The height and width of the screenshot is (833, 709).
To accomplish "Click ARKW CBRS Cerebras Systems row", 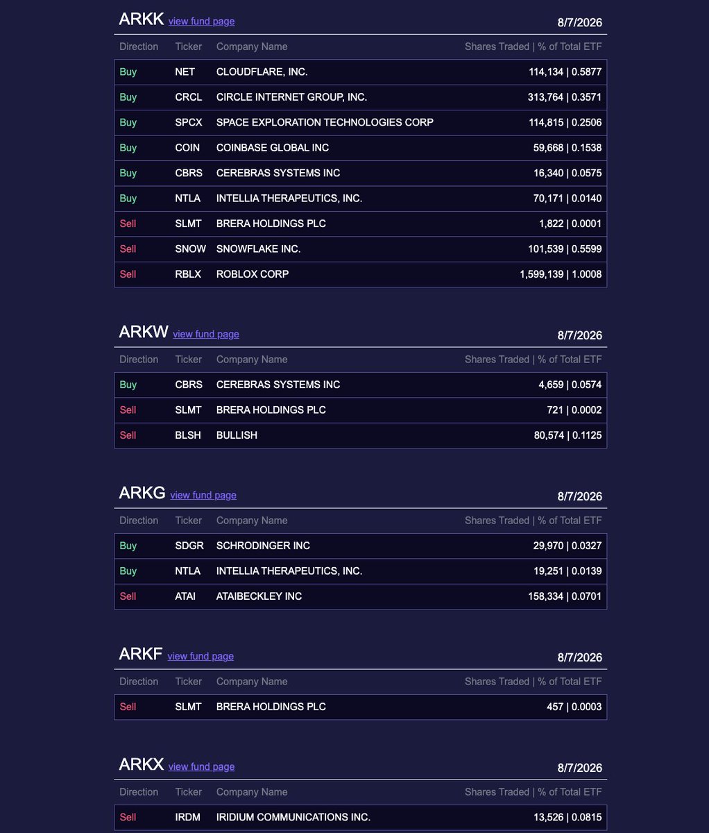I will tap(361, 385).
